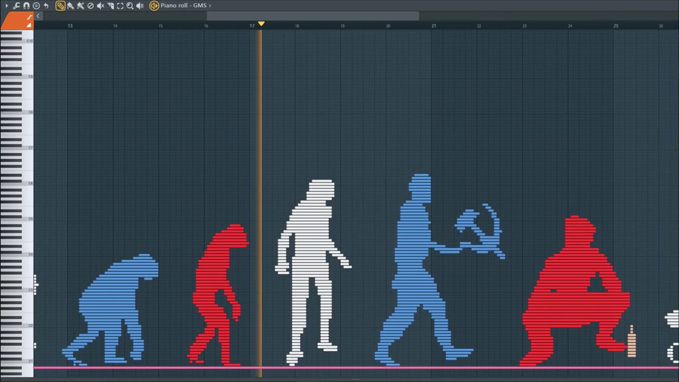Click the long pink note at bottom

[x=356, y=367]
